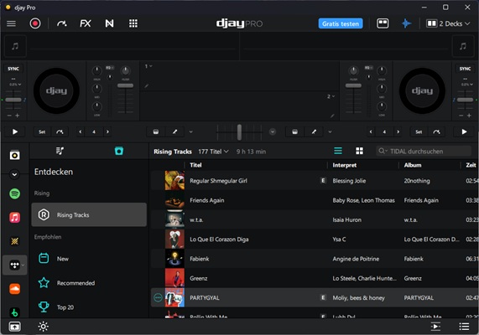
Task: Activate the Automix arrow icon
Action: [62, 23]
